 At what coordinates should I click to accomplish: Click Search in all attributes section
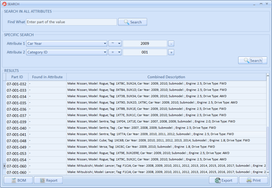point(133,22)
